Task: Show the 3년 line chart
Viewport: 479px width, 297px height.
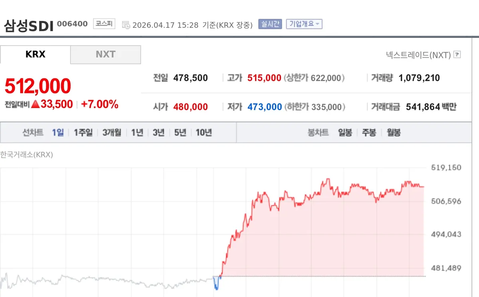Action: coord(158,133)
